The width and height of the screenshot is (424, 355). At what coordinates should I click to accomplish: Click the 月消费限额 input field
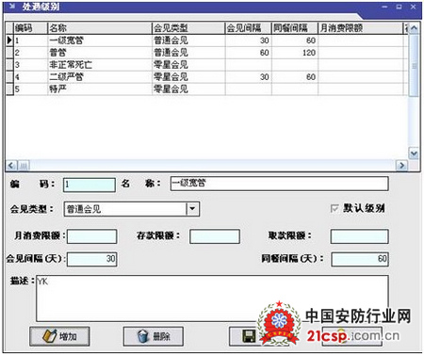pyautogui.click(x=92, y=236)
